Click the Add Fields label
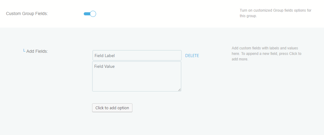324x135 pixels. coord(37,51)
